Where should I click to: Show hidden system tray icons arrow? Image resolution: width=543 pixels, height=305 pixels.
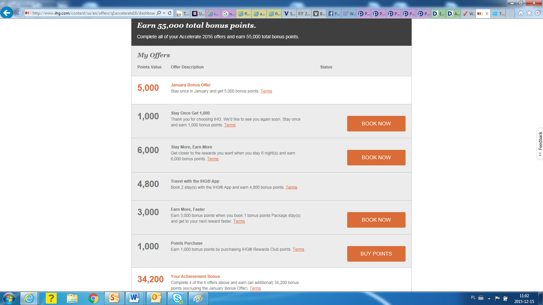489,299
